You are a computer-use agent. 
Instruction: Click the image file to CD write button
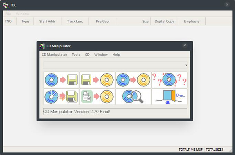(97, 80)
